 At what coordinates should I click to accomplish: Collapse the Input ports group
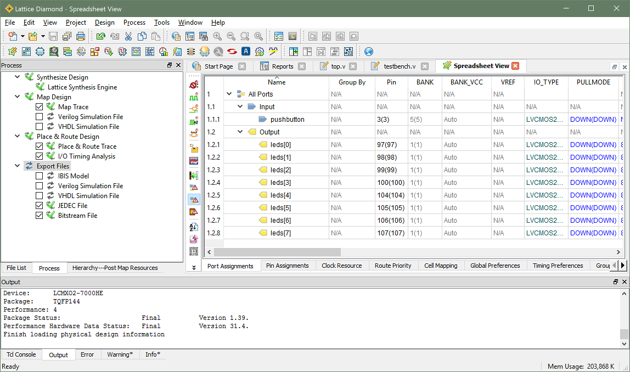(x=240, y=106)
